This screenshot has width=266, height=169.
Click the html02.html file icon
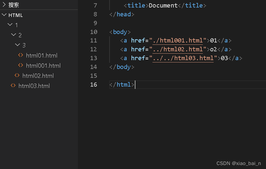click(x=17, y=76)
